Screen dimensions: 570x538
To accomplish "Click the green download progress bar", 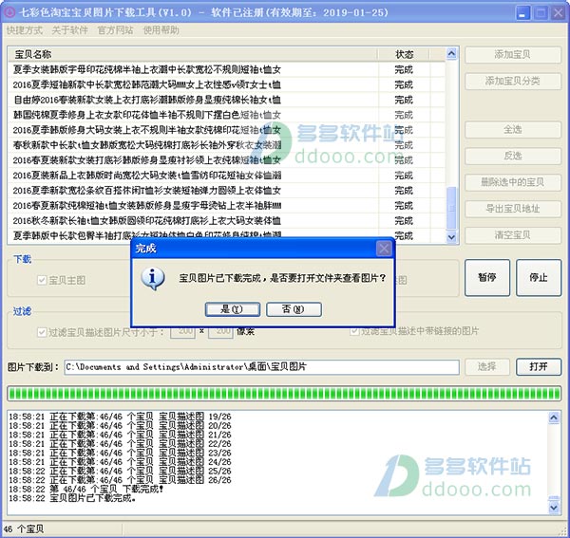I will click(x=284, y=394).
